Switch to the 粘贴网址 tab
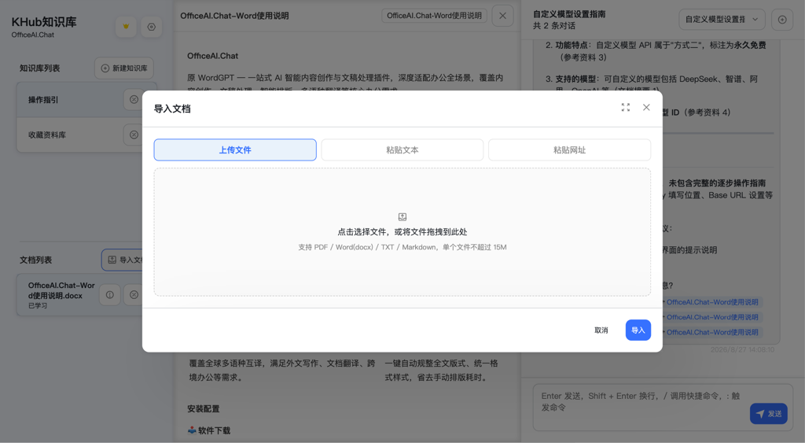 tap(569, 150)
